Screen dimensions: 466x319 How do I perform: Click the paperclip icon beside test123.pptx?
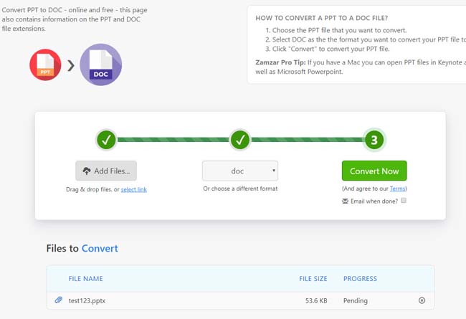[x=59, y=300]
